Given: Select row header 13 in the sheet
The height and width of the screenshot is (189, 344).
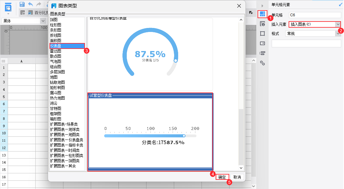Looking at the screenshot, I should pyautogui.click(x=4, y=155).
